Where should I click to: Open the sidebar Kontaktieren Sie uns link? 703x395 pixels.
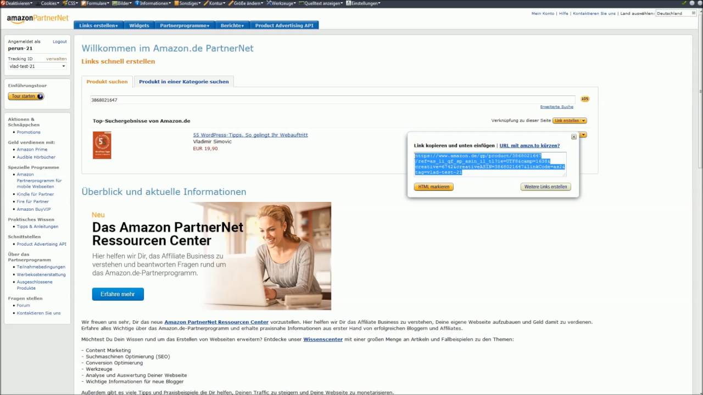pyautogui.click(x=38, y=313)
